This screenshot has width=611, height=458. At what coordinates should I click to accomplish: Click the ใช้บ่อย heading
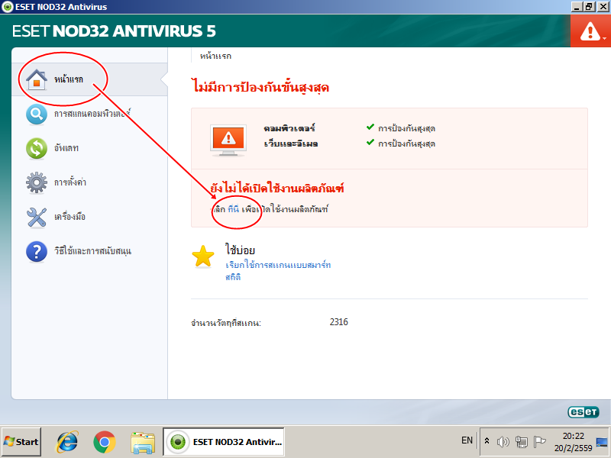[x=240, y=250]
